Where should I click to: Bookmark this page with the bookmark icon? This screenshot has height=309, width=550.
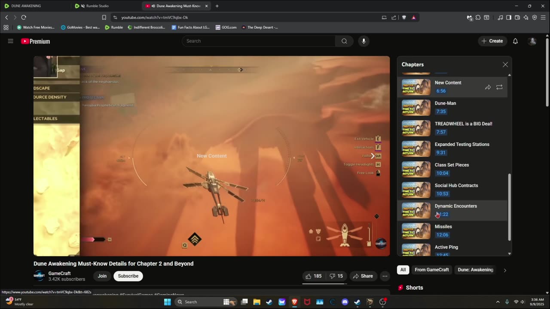104,17
